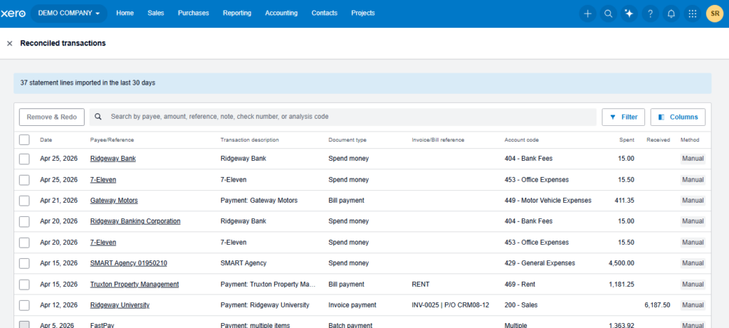Click the Spent column header
The width and height of the screenshot is (729, 328).
626,140
